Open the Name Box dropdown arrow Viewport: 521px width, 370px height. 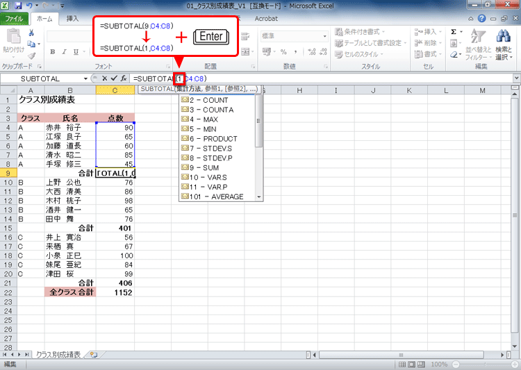coord(85,78)
